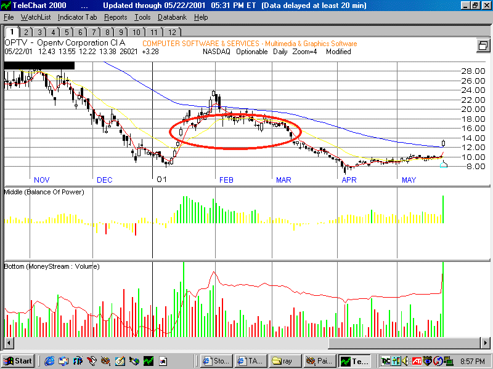The height and width of the screenshot is (369, 493).
Task: Click the first system tray icon
Action: 386,361
